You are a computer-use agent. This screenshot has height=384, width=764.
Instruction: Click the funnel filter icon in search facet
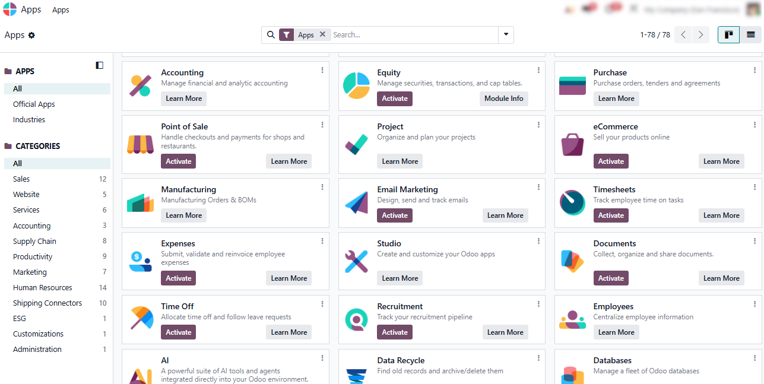click(287, 35)
